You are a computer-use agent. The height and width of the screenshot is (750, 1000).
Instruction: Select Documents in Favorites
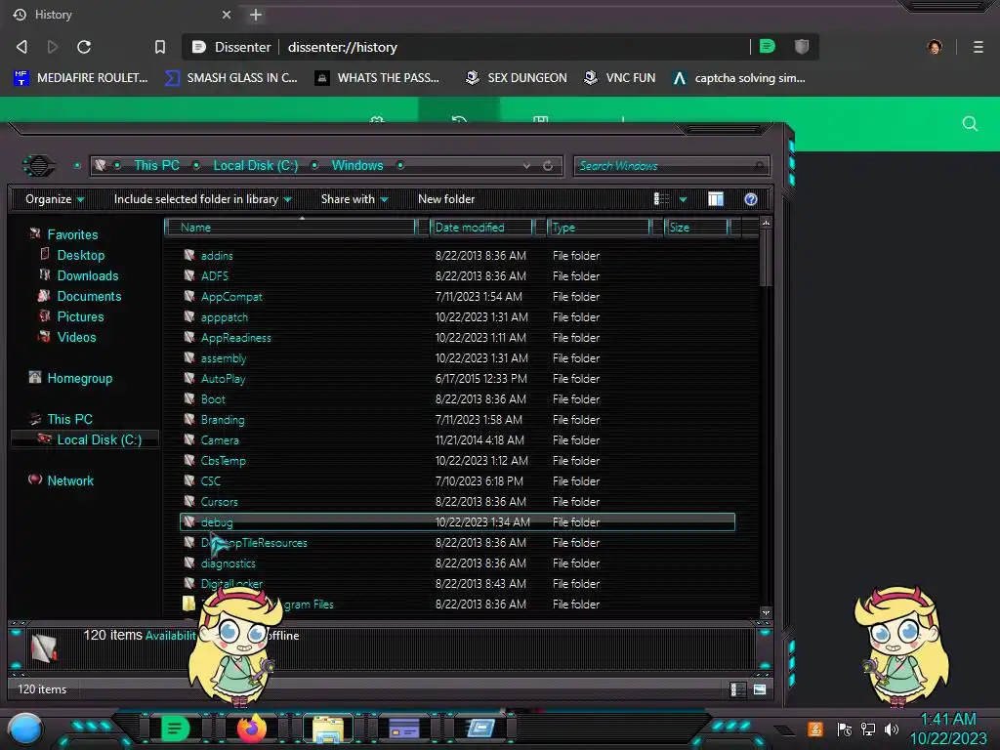pyautogui.click(x=89, y=296)
